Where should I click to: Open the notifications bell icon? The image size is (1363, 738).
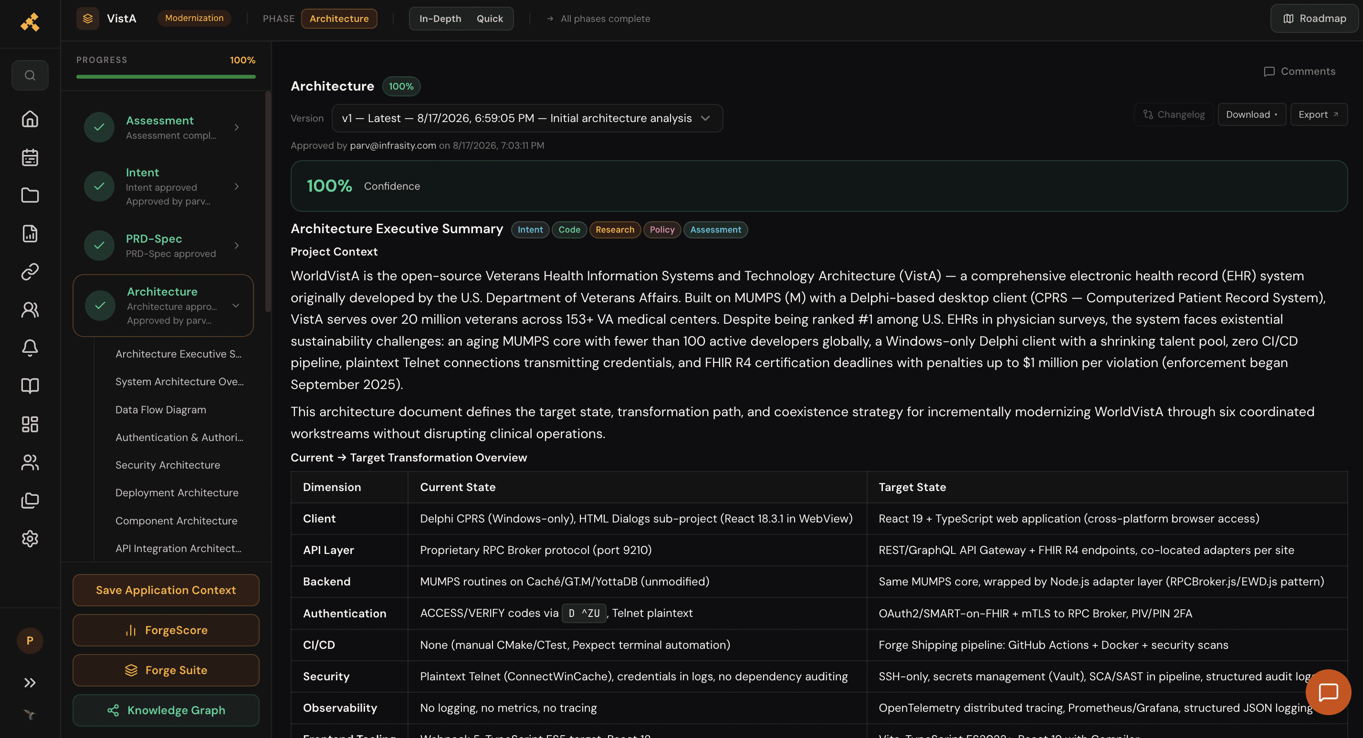[x=30, y=348]
